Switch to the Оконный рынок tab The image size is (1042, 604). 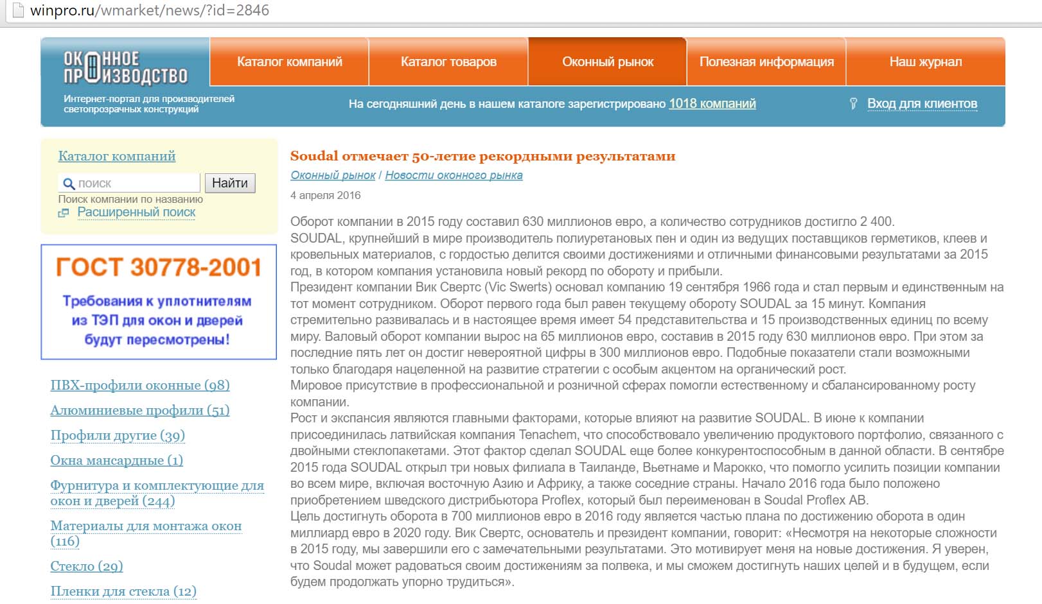click(x=608, y=62)
